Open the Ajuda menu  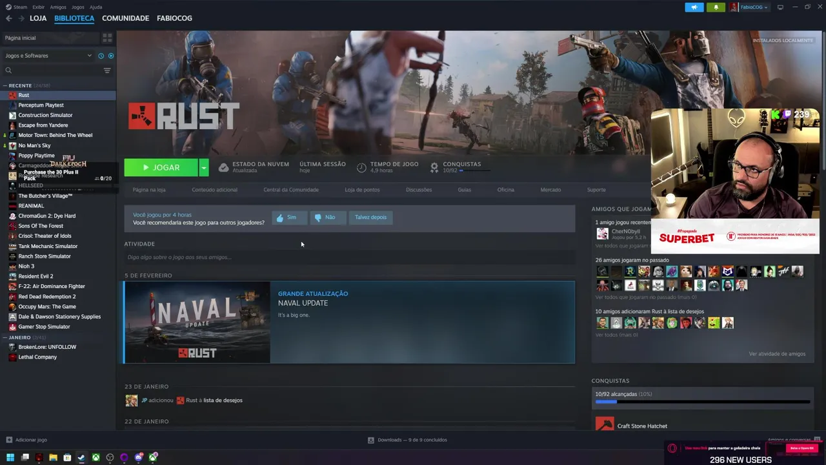[96, 7]
